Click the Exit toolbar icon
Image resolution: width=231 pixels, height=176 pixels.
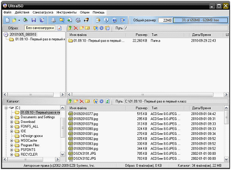tap(123, 20)
